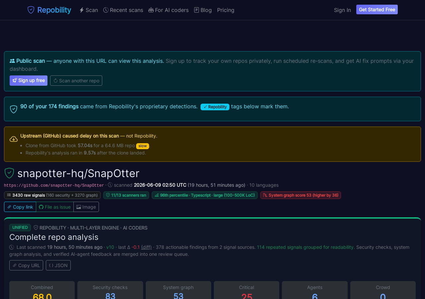This screenshot has height=299, width=425.
Task: Open the v10 version link
Action: pos(110,247)
